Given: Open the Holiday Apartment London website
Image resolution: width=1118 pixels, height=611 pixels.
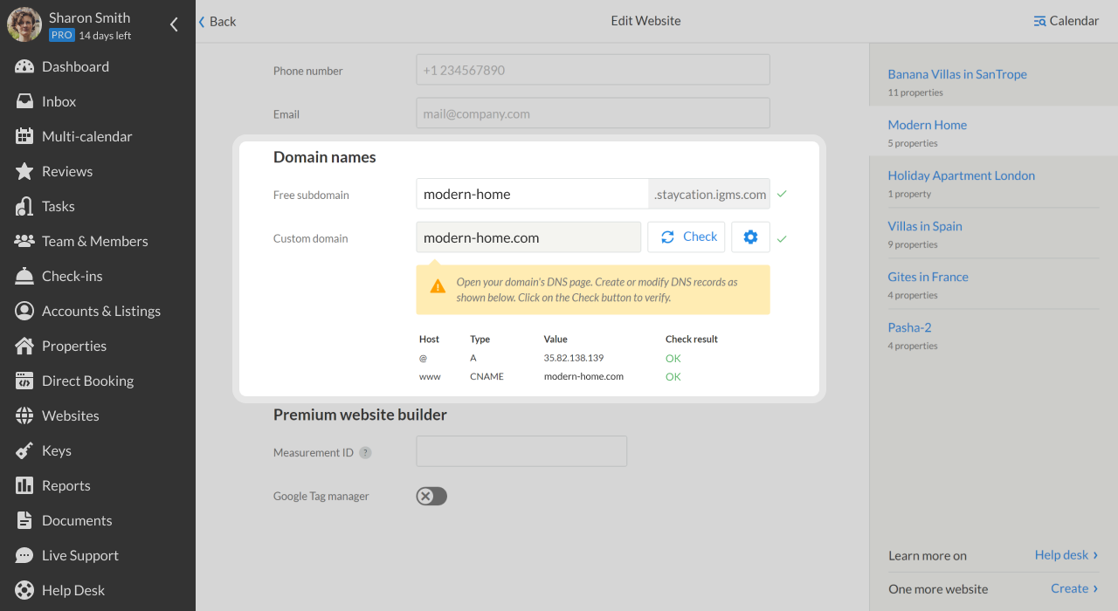Looking at the screenshot, I should pos(961,175).
